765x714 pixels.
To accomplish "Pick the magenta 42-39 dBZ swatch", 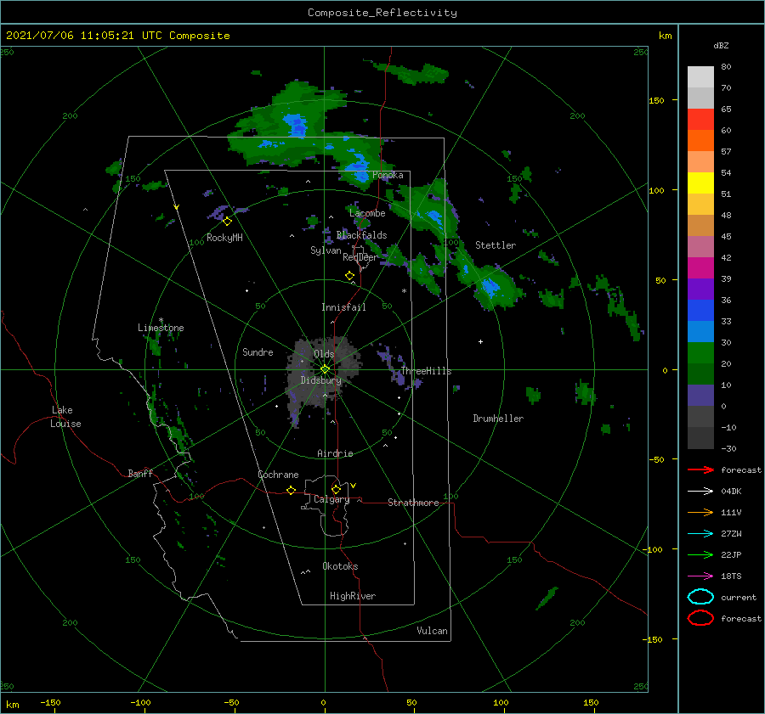I will coord(700,268).
